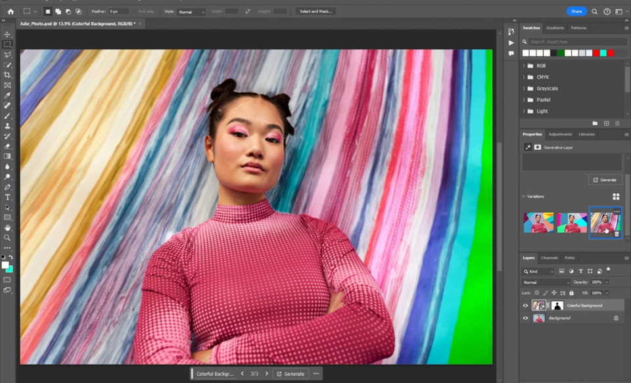Click the Share button
631x383 pixels.
coord(576,11)
